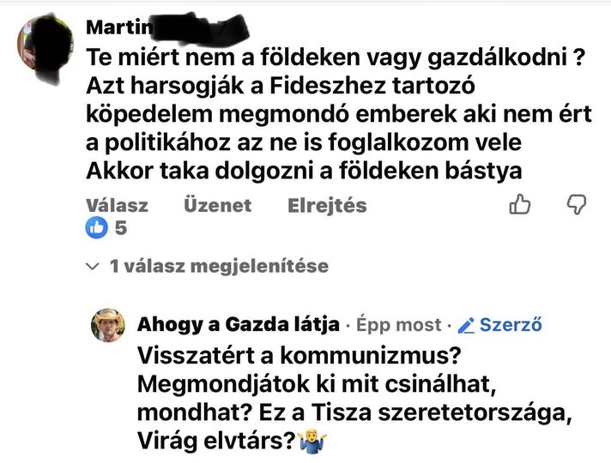
Task: Hide the comment using Elrejtés
Action: [327, 205]
